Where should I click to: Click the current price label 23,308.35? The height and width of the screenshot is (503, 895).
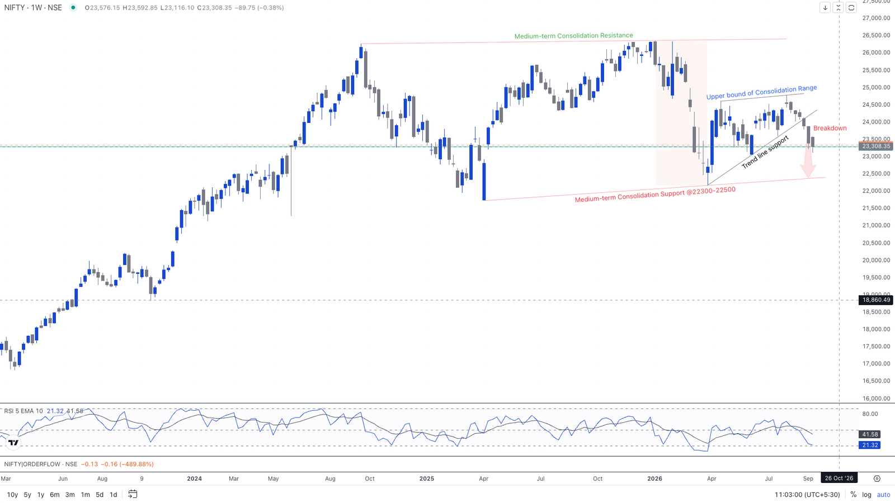876,146
